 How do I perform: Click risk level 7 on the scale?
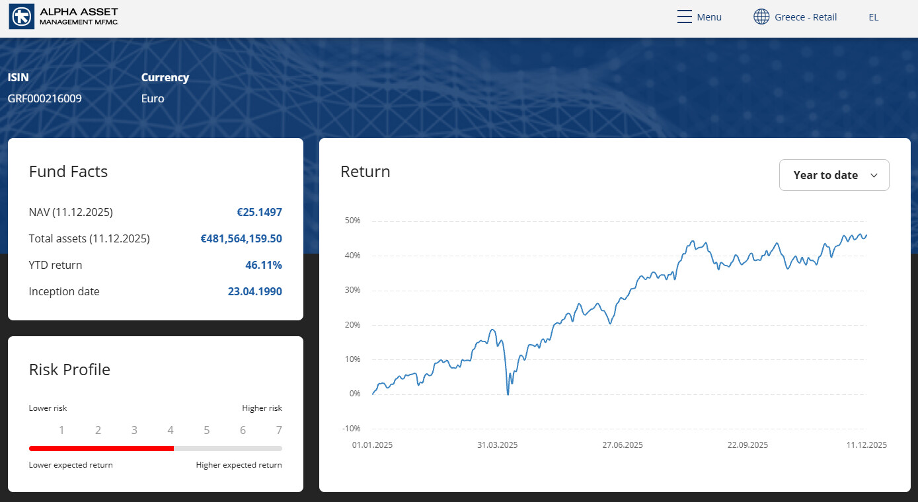tap(279, 431)
